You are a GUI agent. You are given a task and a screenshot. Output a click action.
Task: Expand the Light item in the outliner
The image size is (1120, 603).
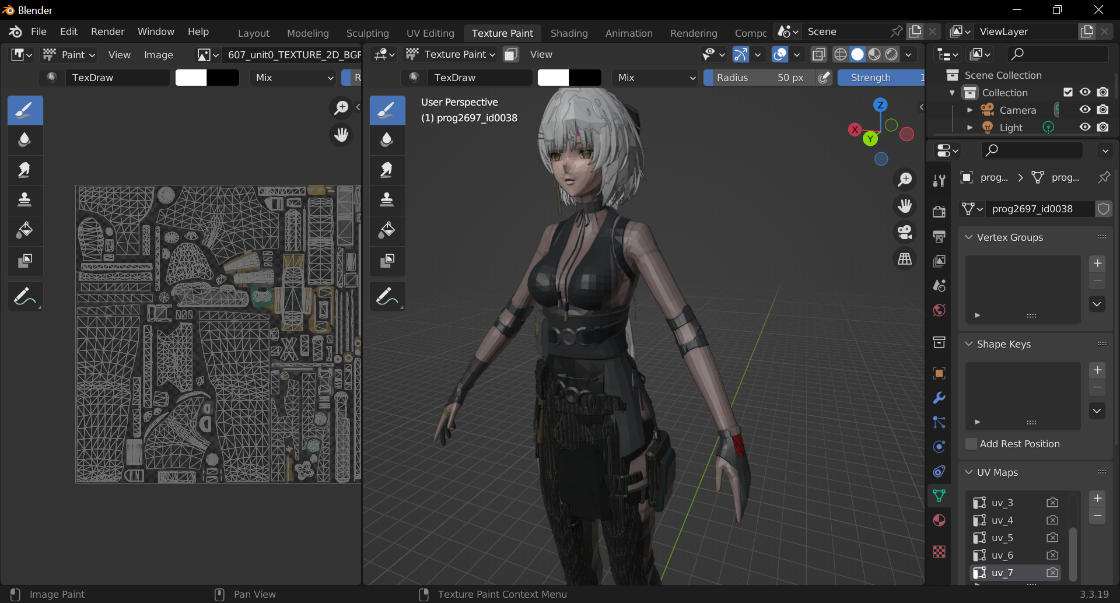[970, 128]
